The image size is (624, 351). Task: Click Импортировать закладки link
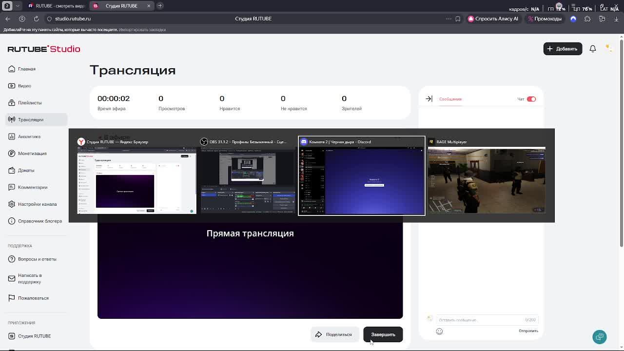point(142,30)
